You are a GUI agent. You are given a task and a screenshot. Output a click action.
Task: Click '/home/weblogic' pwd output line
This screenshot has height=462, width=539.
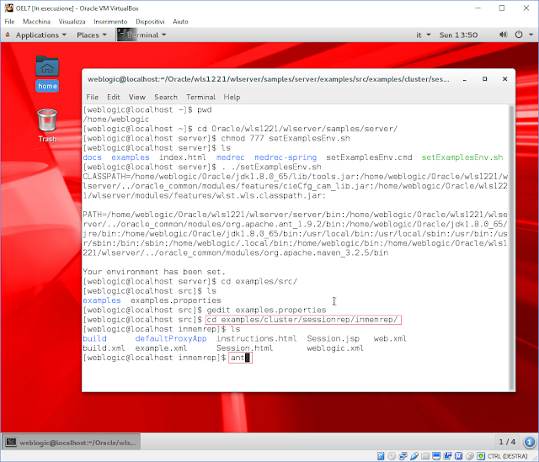pos(116,119)
